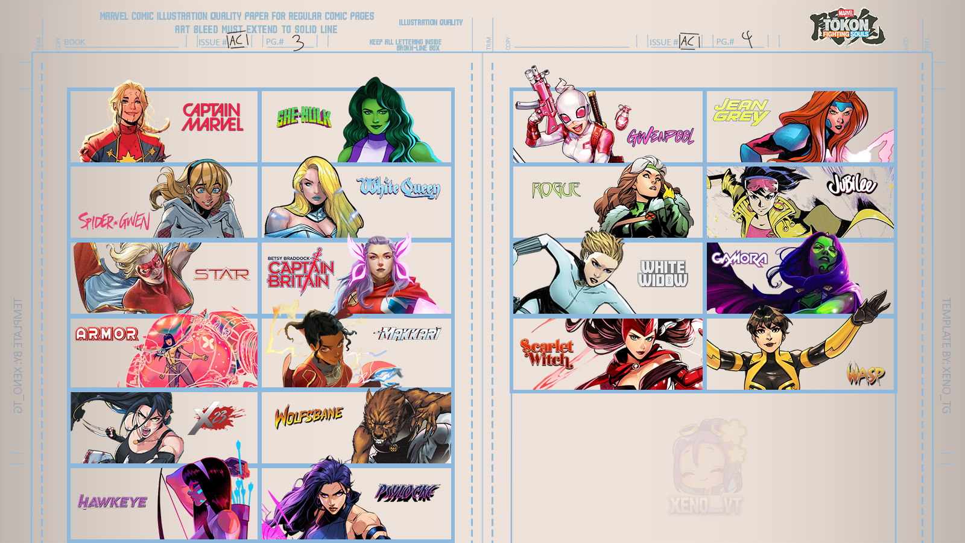Select the White Widow character card
This screenshot has height=543, width=965.
point(608,278)
